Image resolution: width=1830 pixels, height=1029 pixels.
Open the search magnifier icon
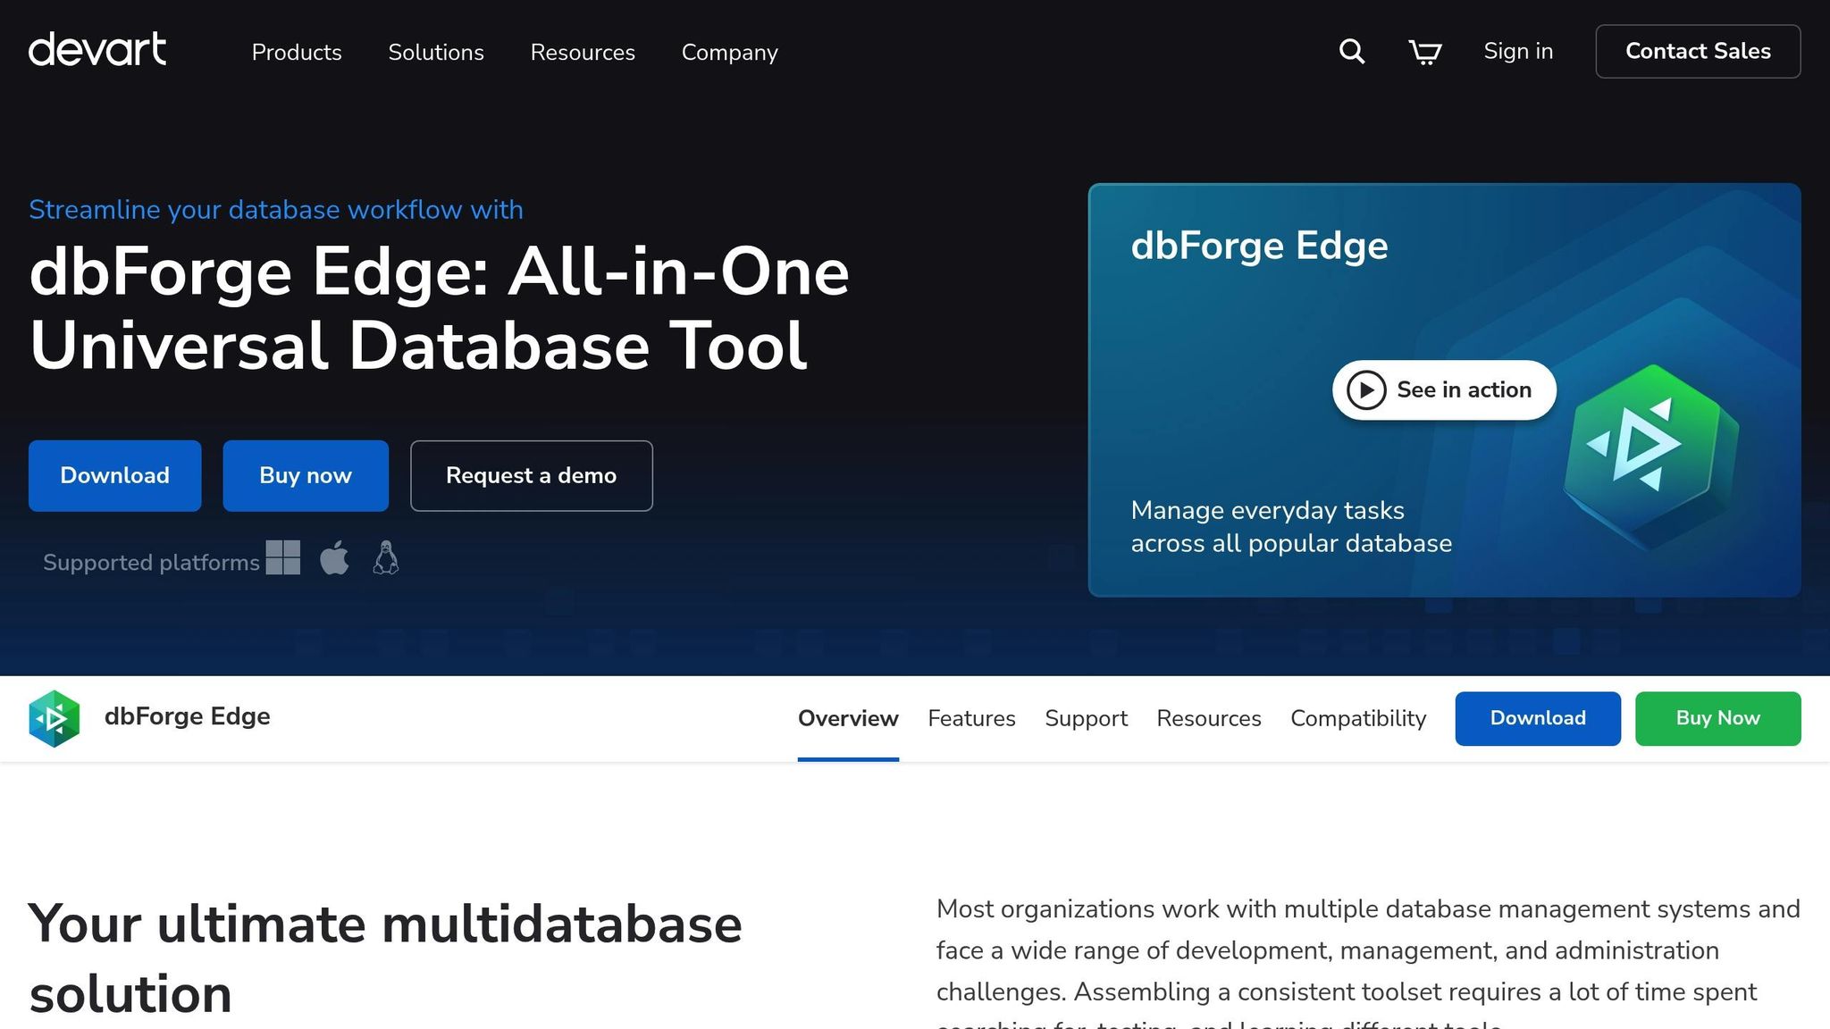click(1351, 52)
